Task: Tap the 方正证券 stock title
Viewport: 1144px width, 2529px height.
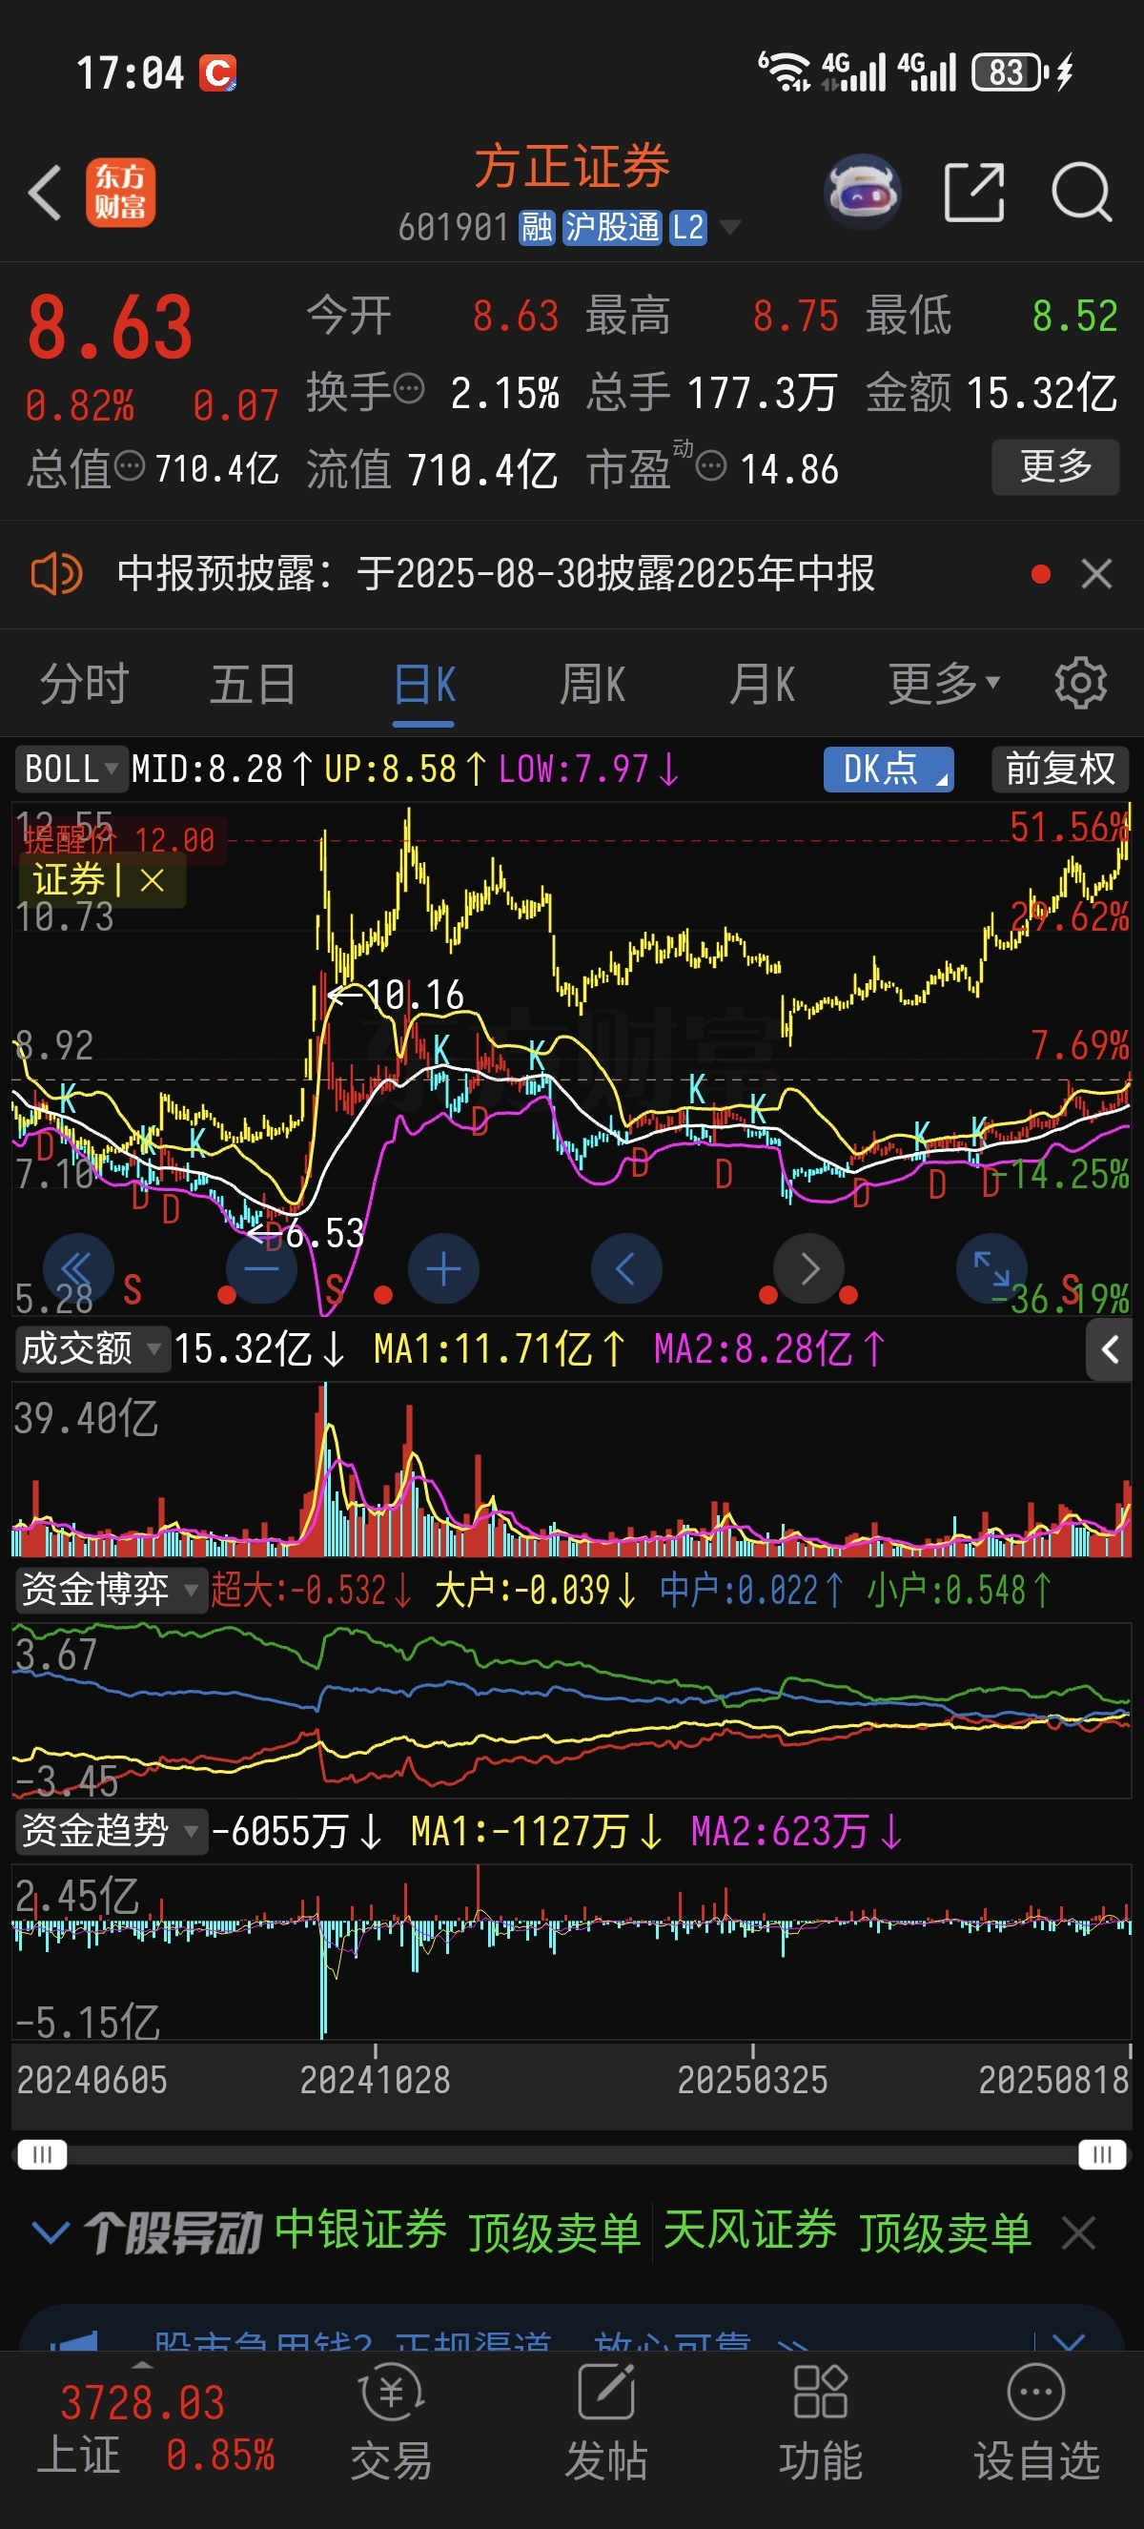Action: click(572, 166)
